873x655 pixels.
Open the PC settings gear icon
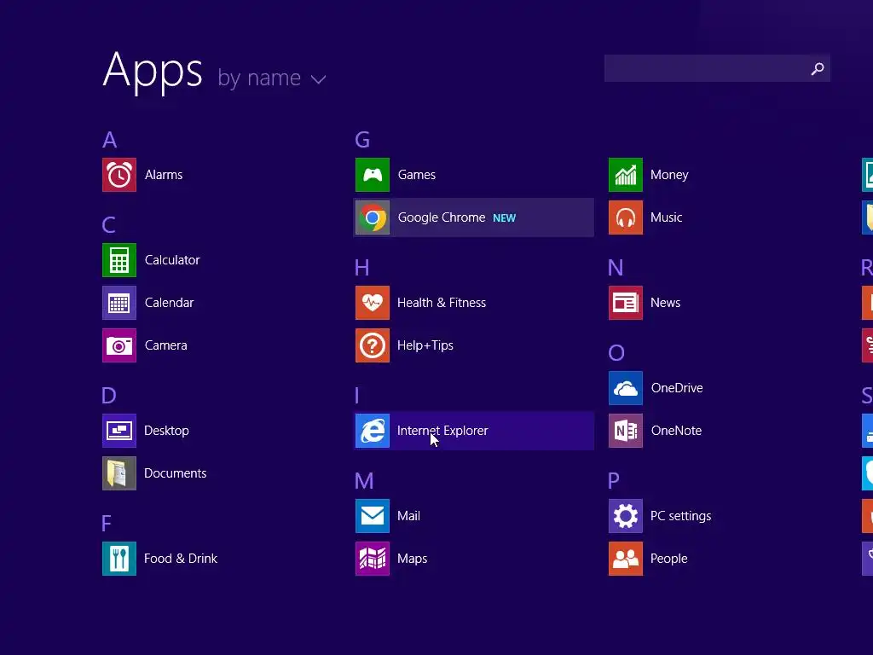626,516
